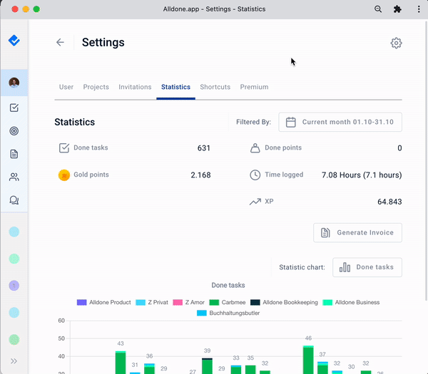This screenshot has height=374, width=428.
Task: Click the Done points weight icon
Action: coord(255,147)
